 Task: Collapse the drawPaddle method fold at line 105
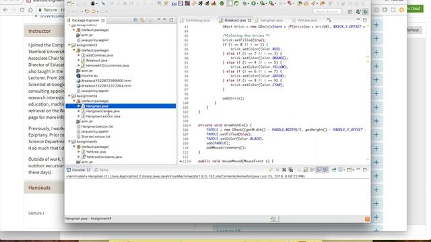[190, 125]
